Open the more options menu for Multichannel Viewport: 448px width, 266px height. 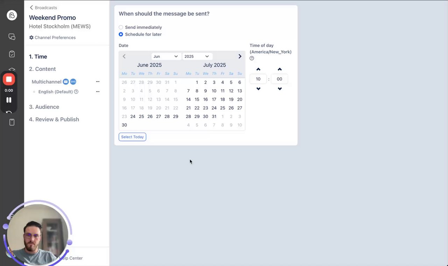(98, 82)
